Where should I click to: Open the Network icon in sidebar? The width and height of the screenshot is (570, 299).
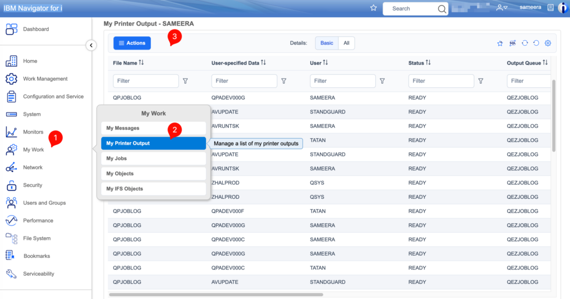click(x=11, y=168)
